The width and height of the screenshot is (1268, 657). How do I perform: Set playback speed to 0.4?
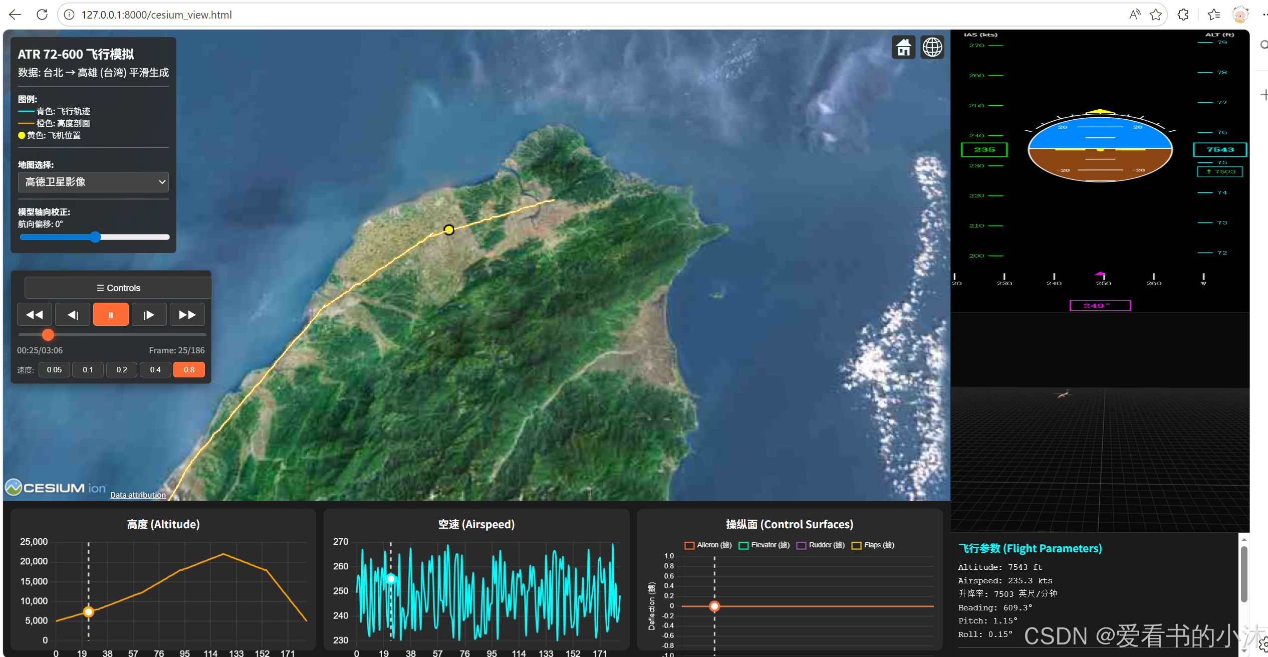tap(155, 370)
